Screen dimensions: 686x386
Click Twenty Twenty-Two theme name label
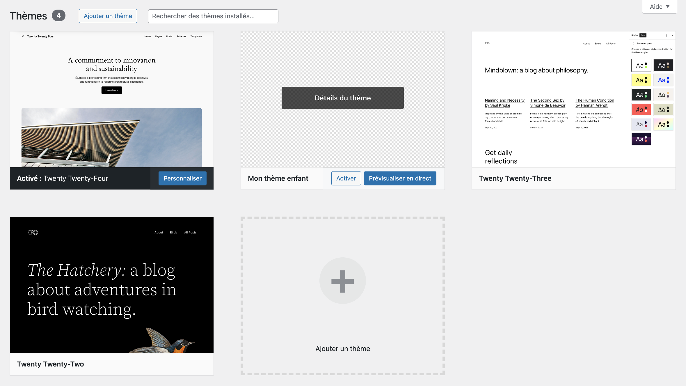(x=50, y=364)
